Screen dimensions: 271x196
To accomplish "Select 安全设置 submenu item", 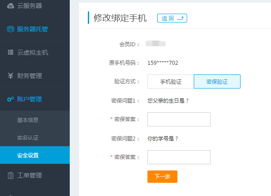I will click(35, 155).
